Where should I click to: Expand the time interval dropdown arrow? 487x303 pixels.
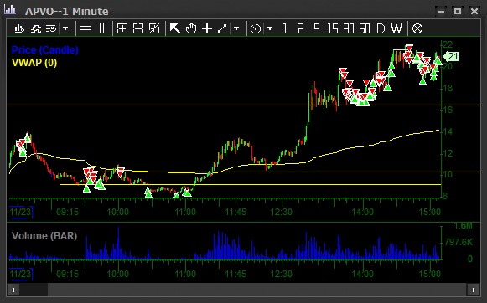coord(270,28)
